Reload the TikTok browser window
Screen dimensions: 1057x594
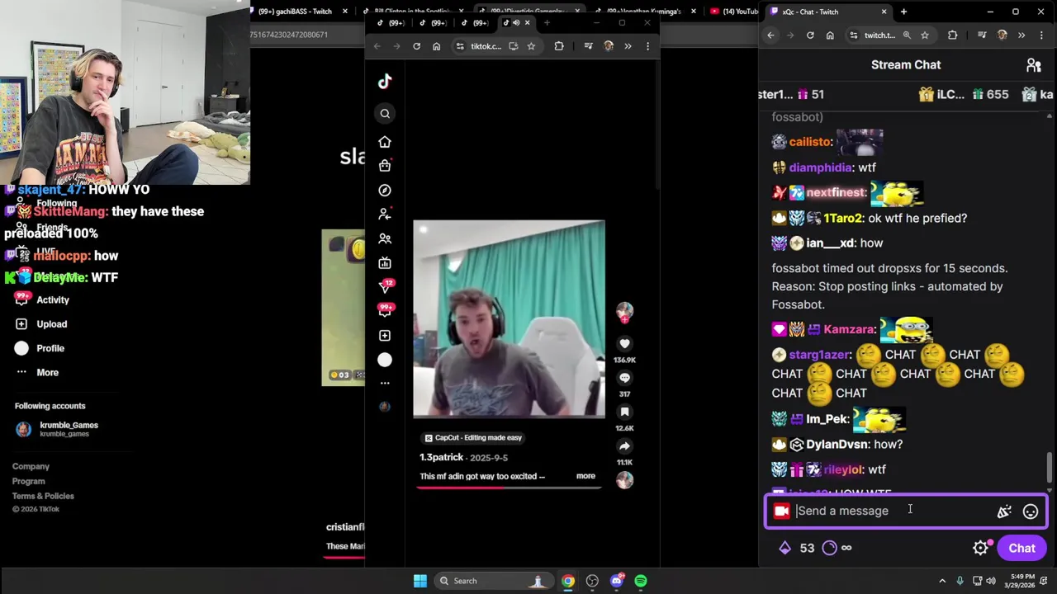click(416, 46)
